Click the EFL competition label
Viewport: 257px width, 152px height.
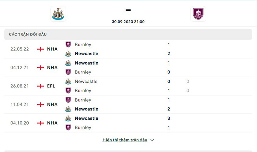coord(51,86)
